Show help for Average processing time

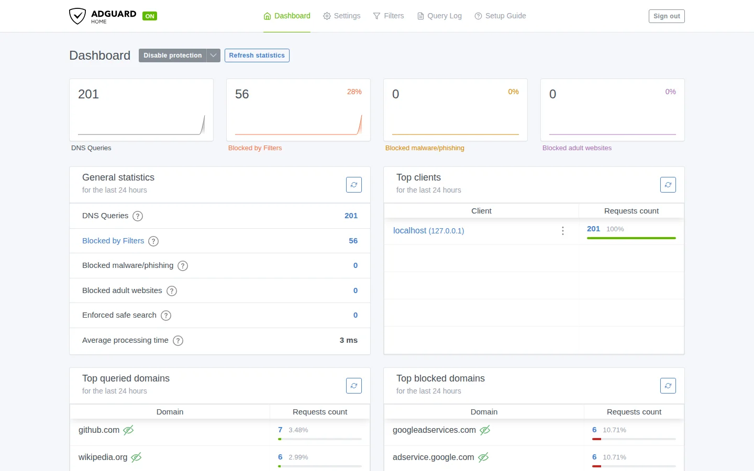[x=178, y=341]
